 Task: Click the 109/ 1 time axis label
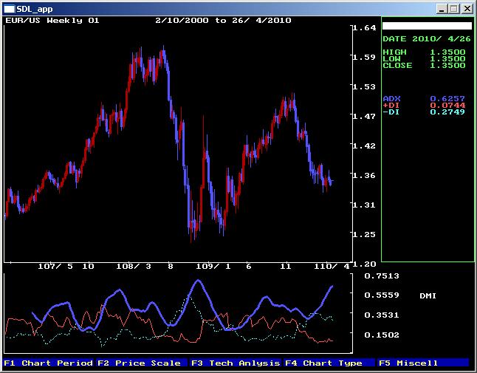(213, 267)
